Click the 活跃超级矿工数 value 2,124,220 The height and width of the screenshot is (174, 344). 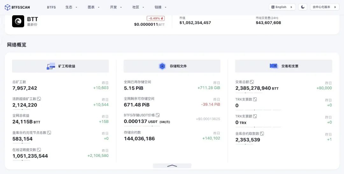(25, 105)
